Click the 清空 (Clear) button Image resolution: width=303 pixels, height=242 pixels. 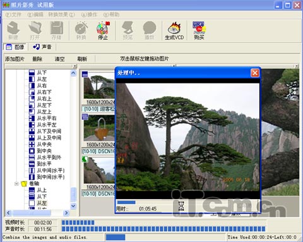(59, 59)
